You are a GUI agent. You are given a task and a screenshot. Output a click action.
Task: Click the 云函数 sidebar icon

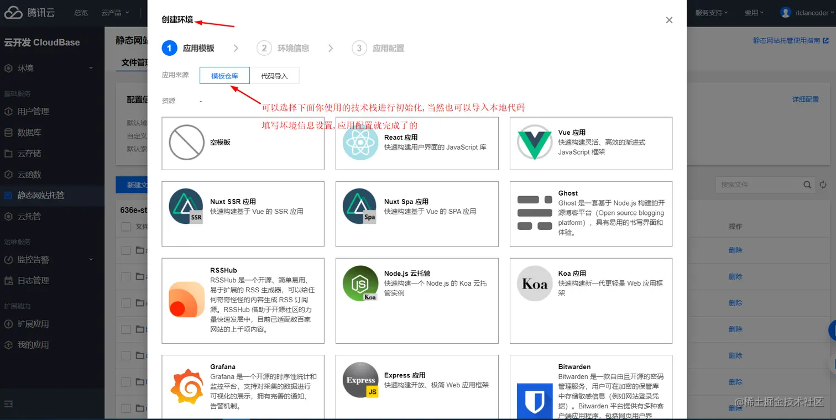tap(8, 175)
